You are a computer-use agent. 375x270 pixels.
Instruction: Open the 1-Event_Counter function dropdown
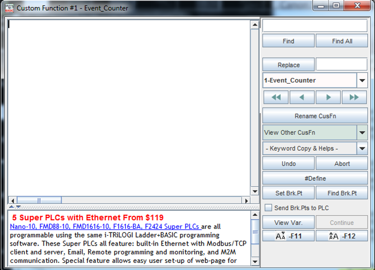[x=362, y=81]
